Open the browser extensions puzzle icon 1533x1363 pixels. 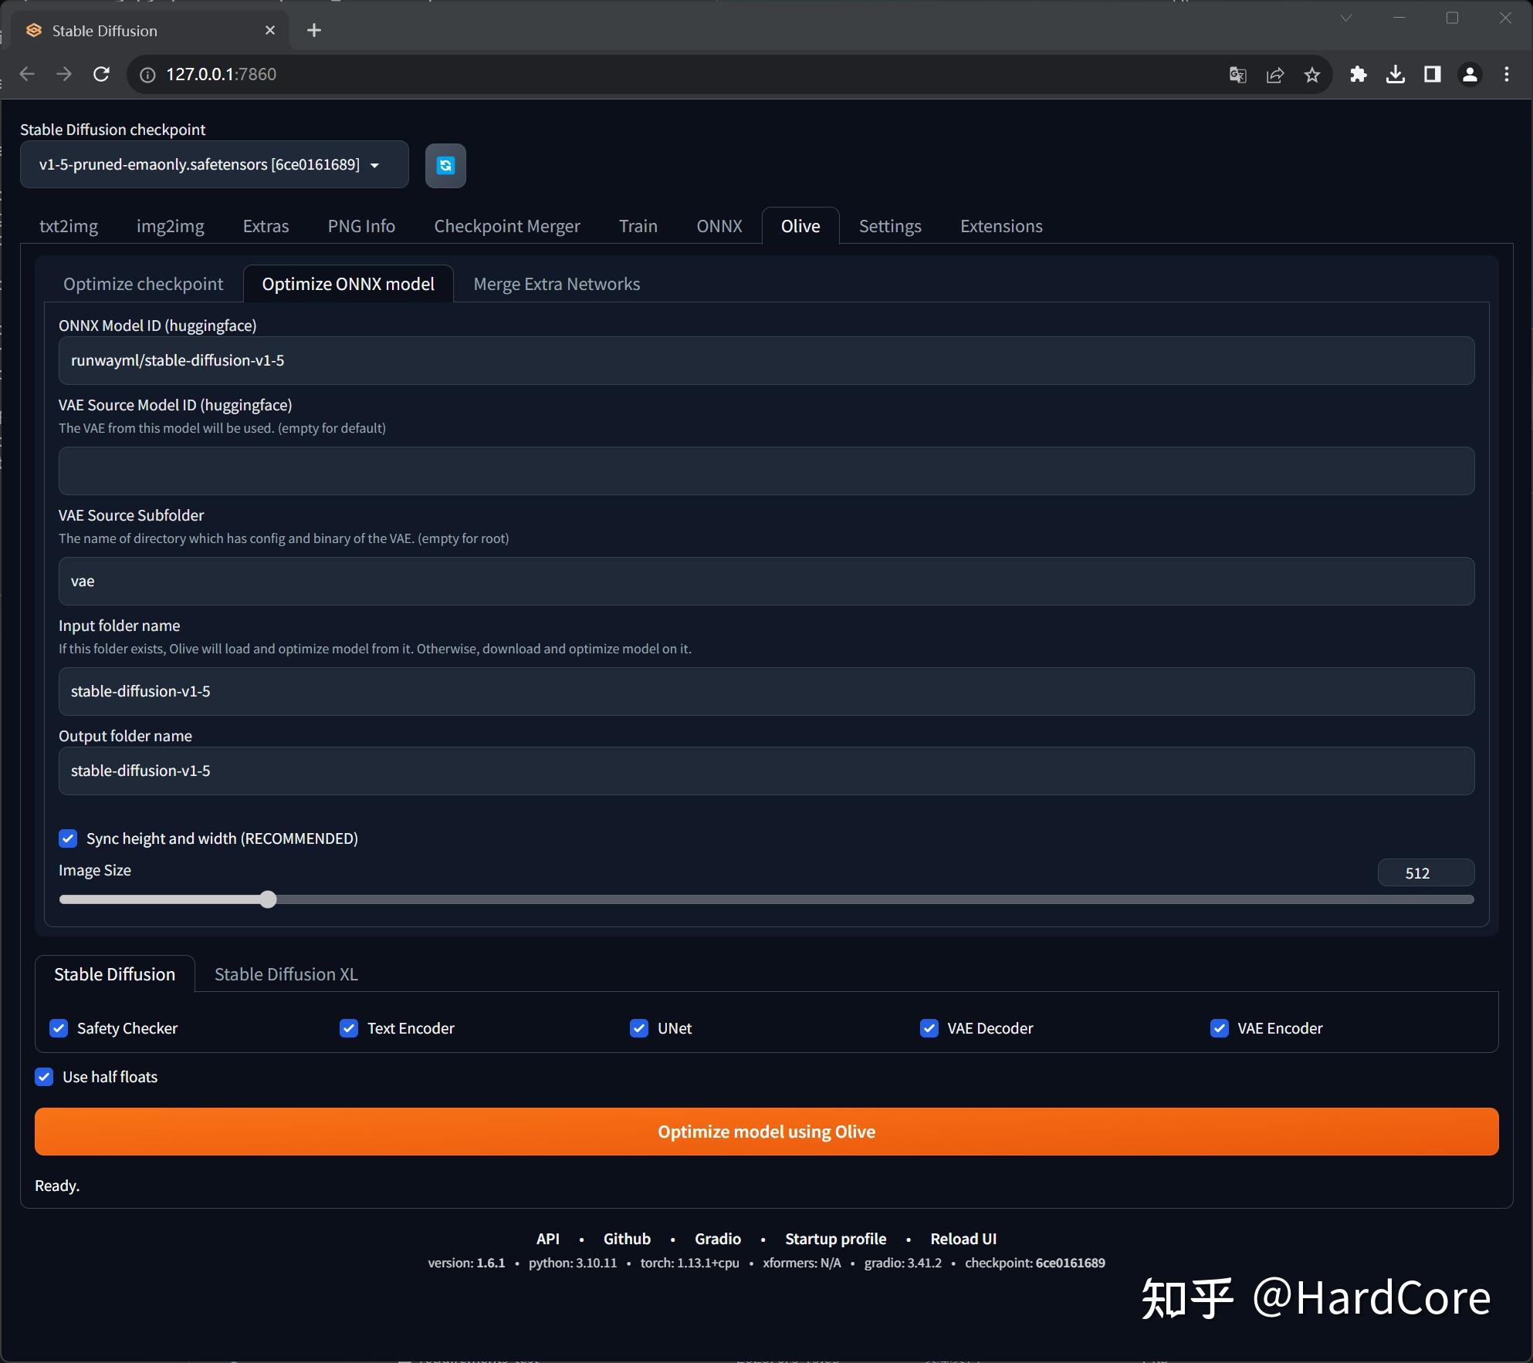pos(1358,74)
